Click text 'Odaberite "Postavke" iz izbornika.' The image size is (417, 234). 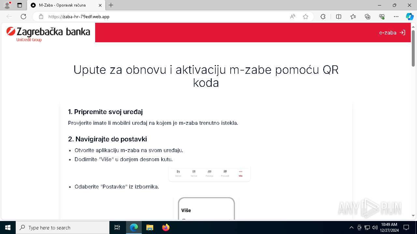click(117, 187)
